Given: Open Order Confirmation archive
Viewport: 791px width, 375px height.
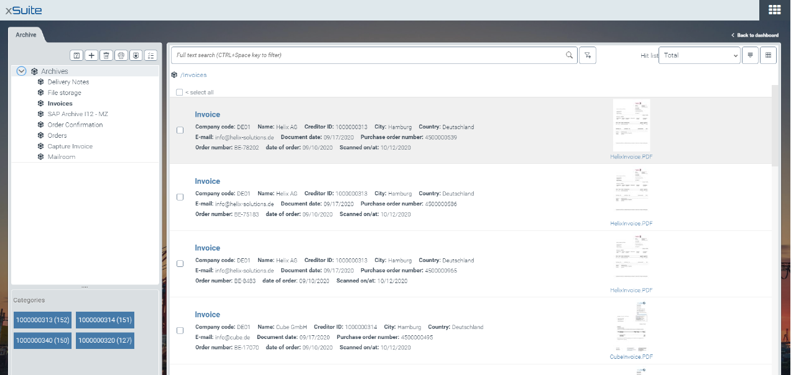Looking at the screenshot, I should 75,125.
